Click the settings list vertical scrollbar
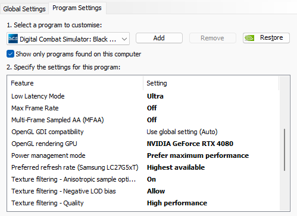 coord(285,150)
